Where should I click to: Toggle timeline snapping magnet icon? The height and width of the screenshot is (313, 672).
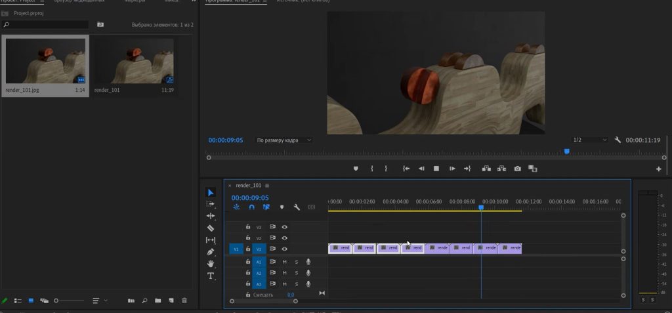tap(251, 207)
